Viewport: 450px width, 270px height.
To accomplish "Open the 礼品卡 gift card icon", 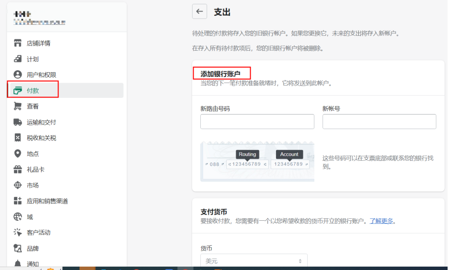I will coord(18,169).
